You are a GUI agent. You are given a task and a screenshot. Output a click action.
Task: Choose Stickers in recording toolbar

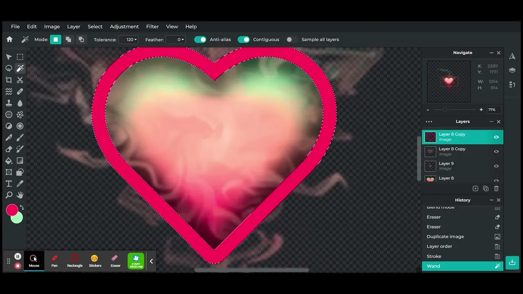[95, 261]
